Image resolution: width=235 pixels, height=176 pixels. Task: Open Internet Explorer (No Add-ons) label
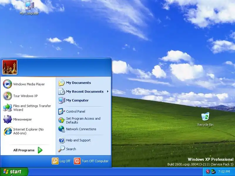(x=28, y=131)
